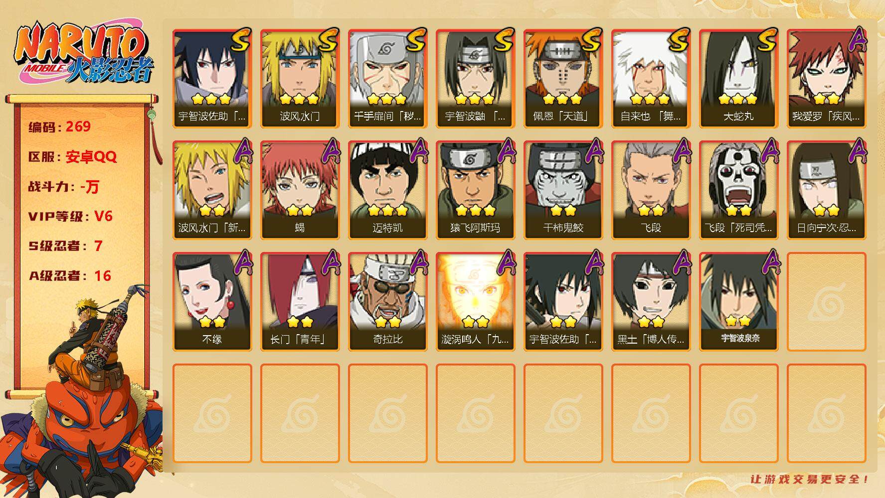Open the 长门「青年」 ninja card

pos(300,302)
